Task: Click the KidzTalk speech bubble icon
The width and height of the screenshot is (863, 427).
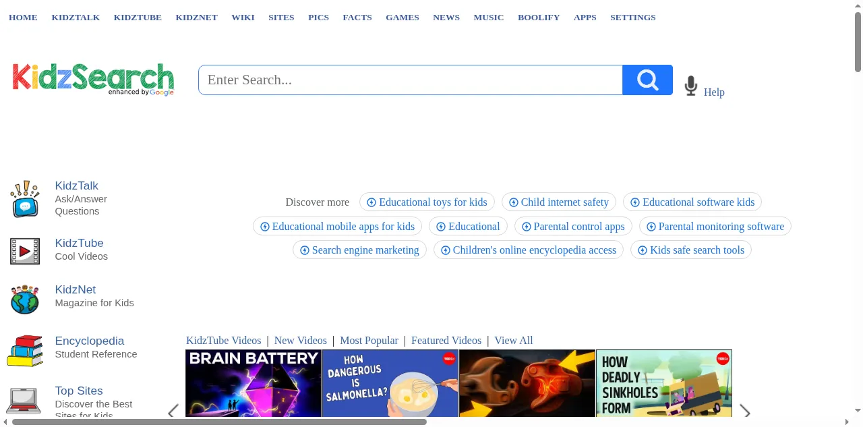Action: (x=25, y=199)
